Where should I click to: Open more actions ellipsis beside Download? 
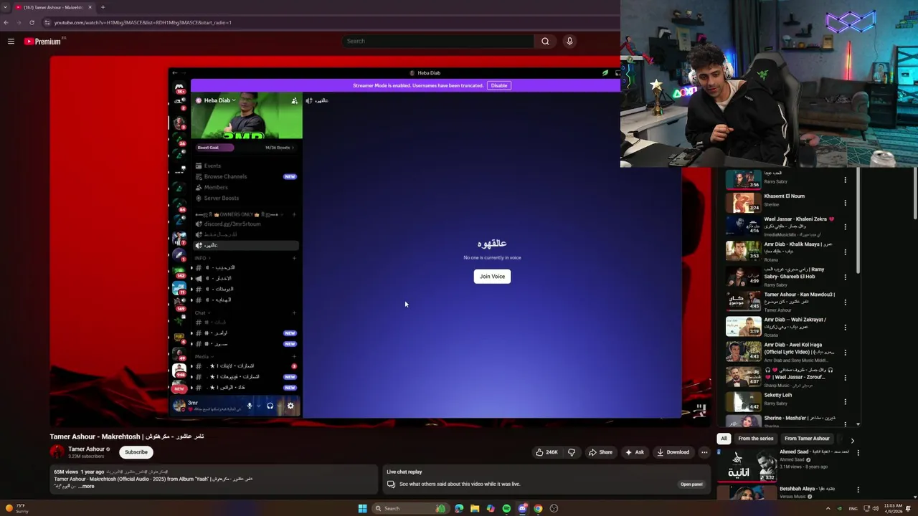(704, 452)
